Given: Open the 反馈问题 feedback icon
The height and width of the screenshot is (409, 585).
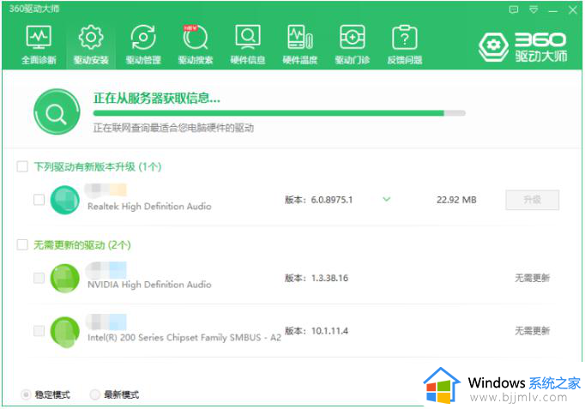Looking at the screenshot, I should [x=405, y=44].
